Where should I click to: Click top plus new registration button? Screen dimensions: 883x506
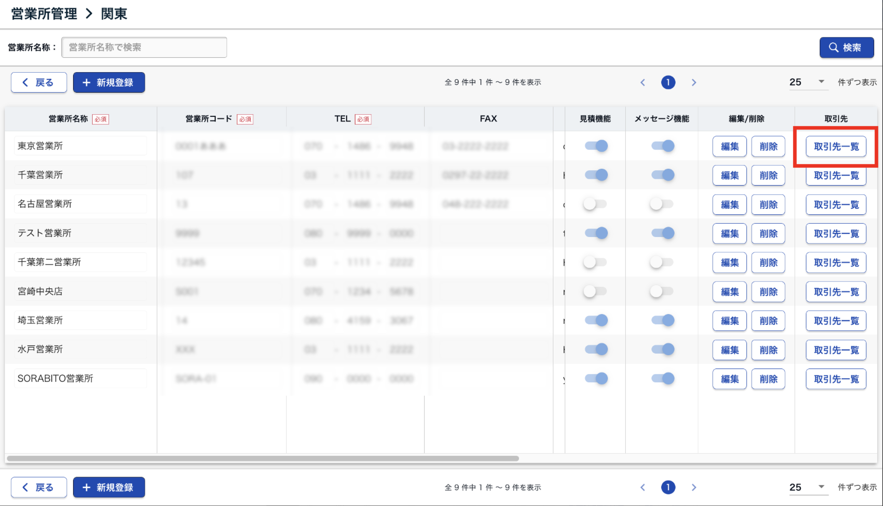click(109, 82)
